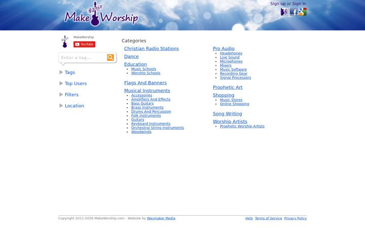Open the Education category
The width and height of the screenshot is (365, 228).
pos(135,64)
